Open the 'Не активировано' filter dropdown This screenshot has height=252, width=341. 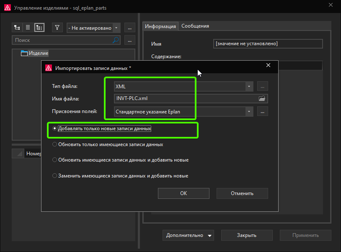tap(116, 28)
